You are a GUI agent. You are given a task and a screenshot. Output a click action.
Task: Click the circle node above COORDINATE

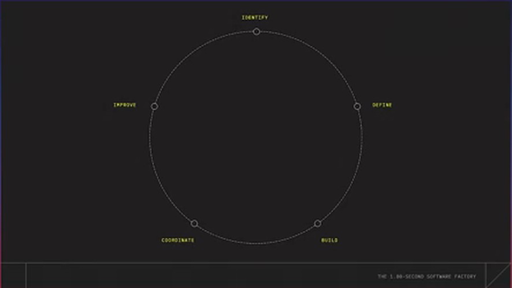(x=194, y=224)
